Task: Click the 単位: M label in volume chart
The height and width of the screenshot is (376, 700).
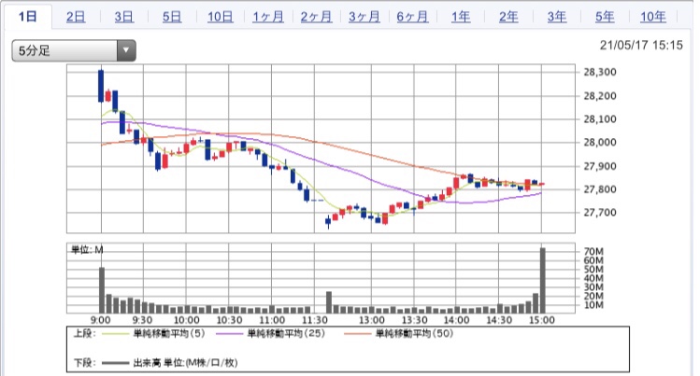Action: tap(87, 250)
